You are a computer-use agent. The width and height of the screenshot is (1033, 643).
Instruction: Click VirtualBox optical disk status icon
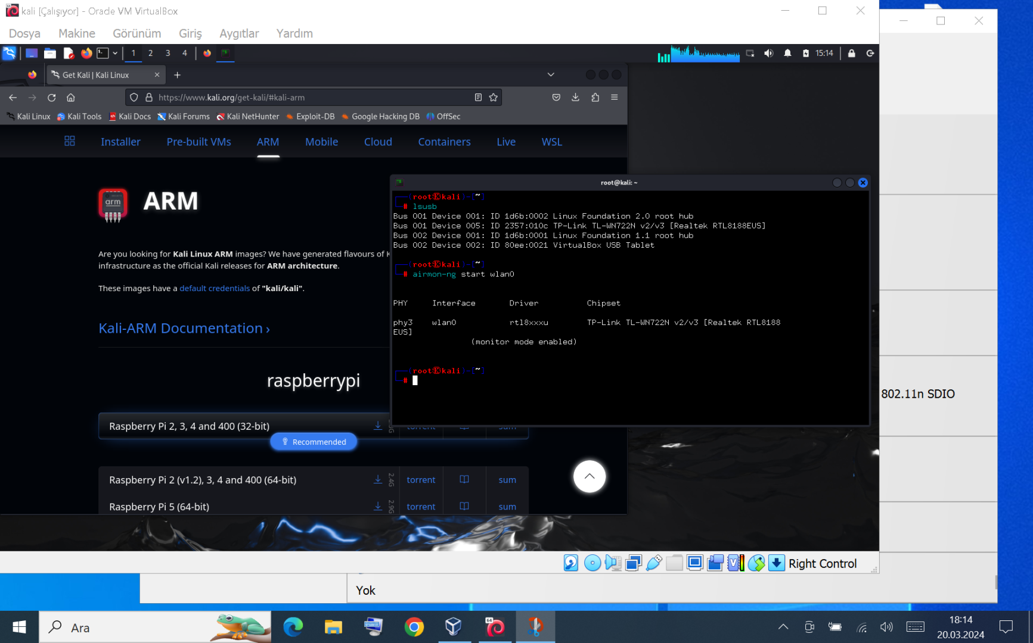(592, 563)
